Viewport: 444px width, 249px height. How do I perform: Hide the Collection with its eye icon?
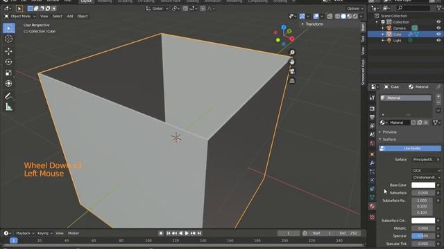click(438, 22)
